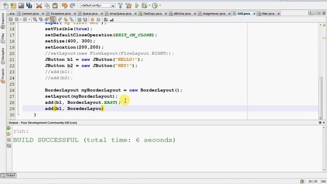Switch to the Connect.java tab
This screenshot has height=184, width=327.
pos(30,14)
